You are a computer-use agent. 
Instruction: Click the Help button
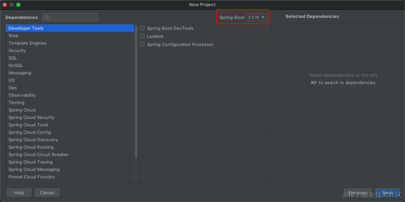[x=19, y=193]
